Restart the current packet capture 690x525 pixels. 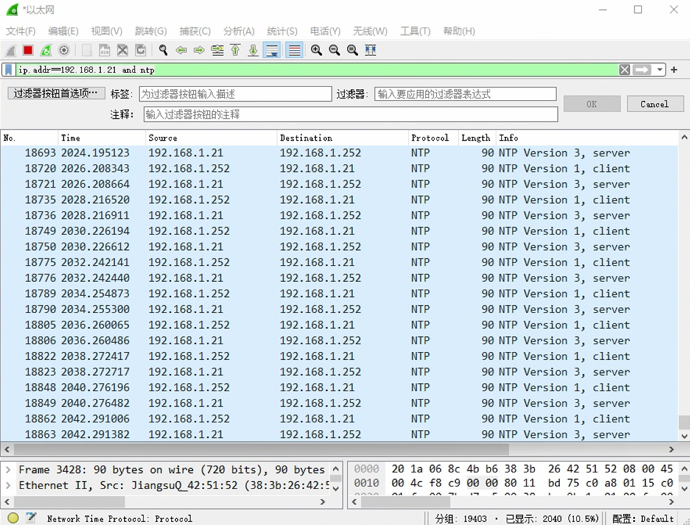coord(46,50)
